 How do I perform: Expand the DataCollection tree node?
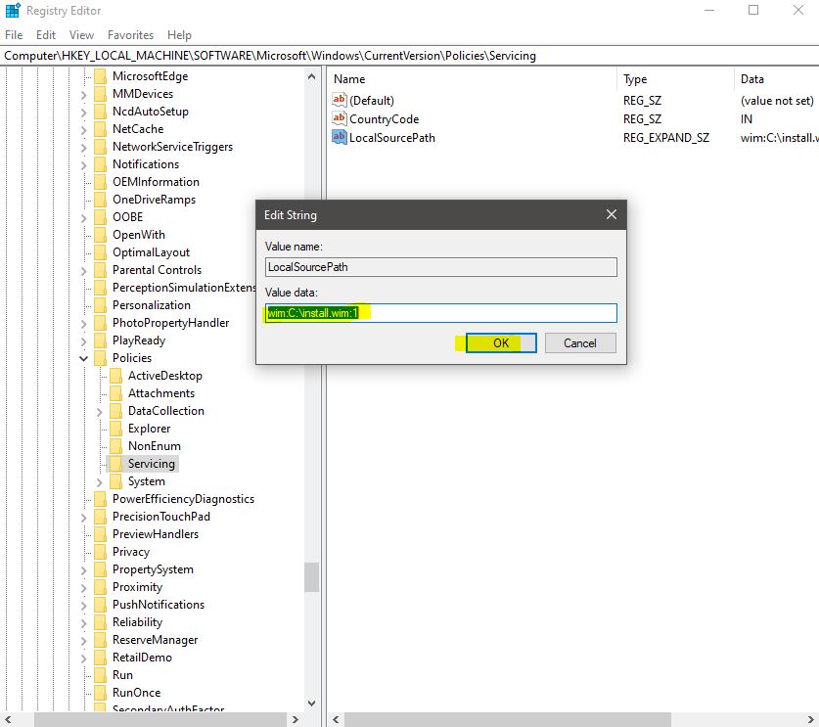click(100, 411)
